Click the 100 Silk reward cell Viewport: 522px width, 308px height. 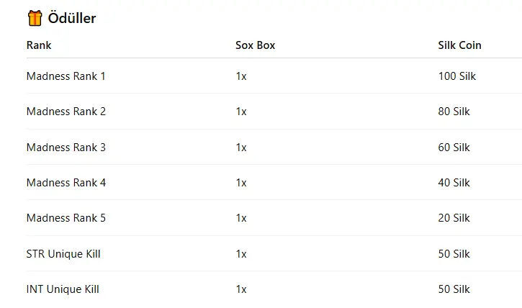tap(456, 76)
